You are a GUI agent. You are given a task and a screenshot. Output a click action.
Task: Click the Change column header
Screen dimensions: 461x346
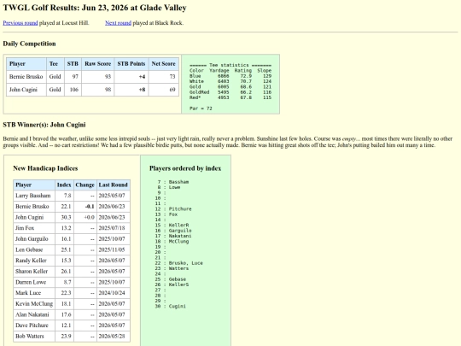pos(85,185)
